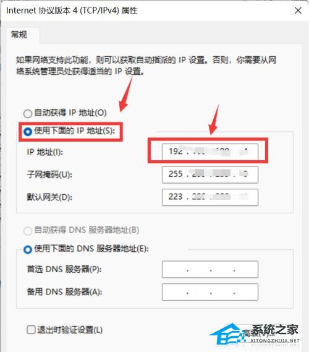
Task: Click the 223 octet in default gateway box
Action: 176,197
